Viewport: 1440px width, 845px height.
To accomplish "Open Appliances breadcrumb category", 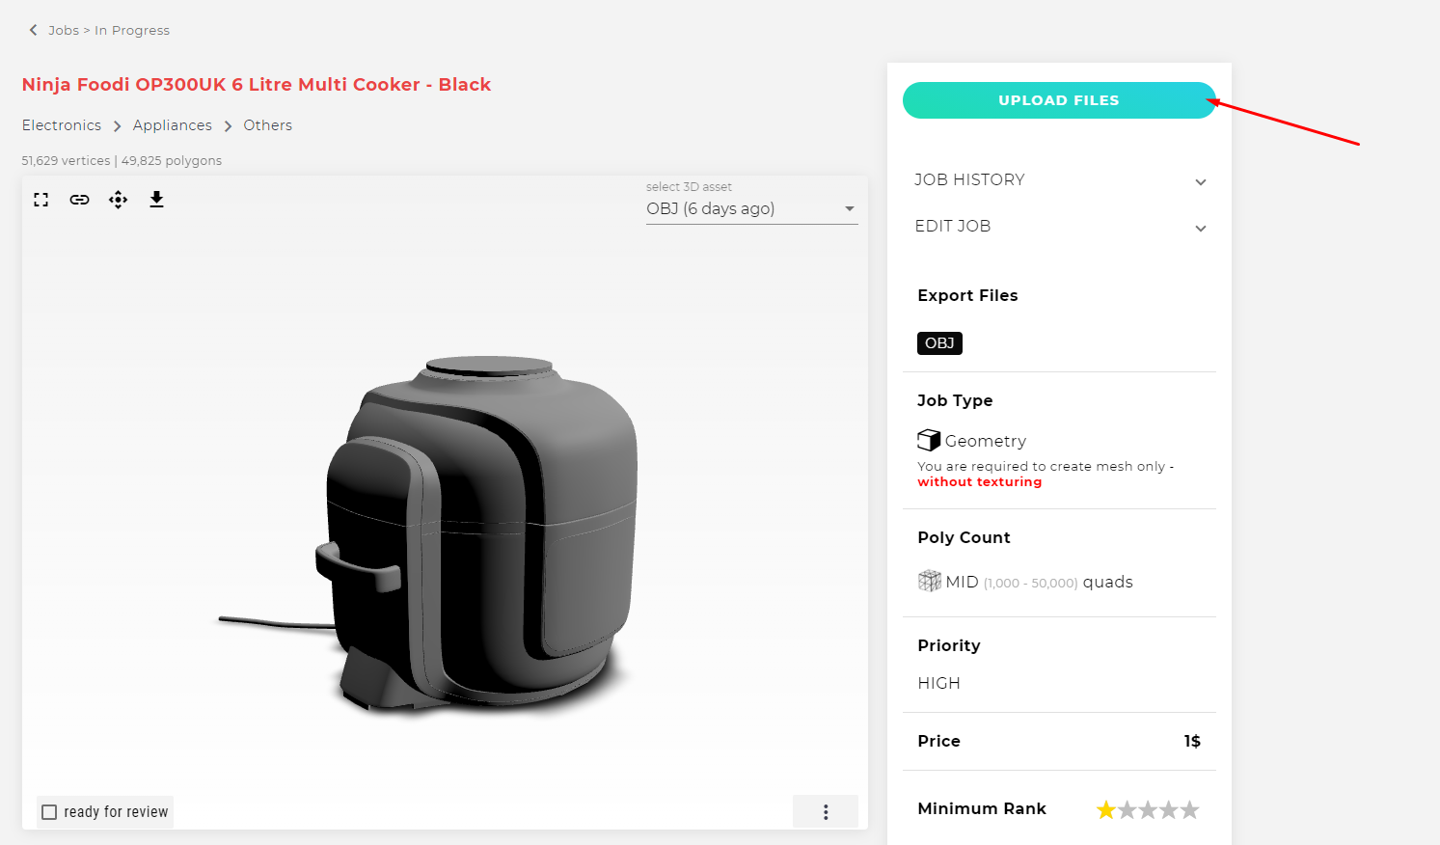I will click(173, 125).
